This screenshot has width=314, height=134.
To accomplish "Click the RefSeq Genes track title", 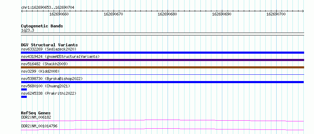I will pyautogui.click(x=36, y=113).
